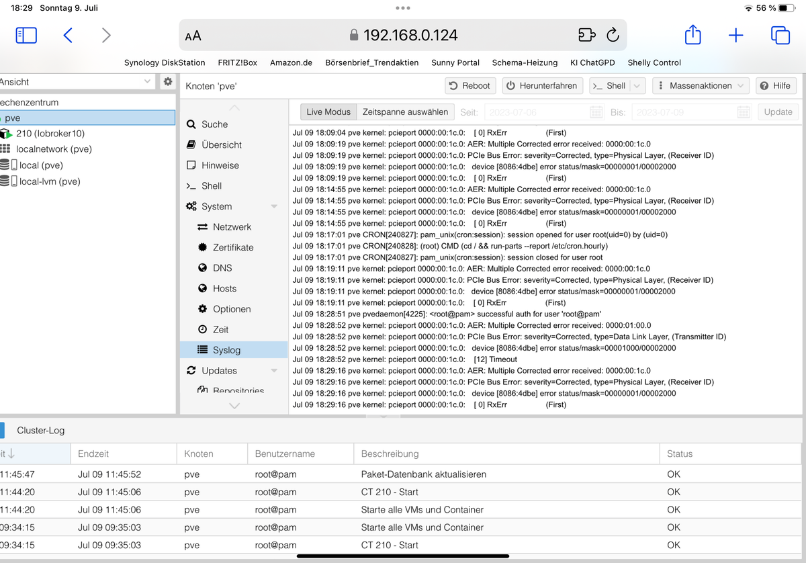Open the Sunny Portal bookmark

(455, 62)
